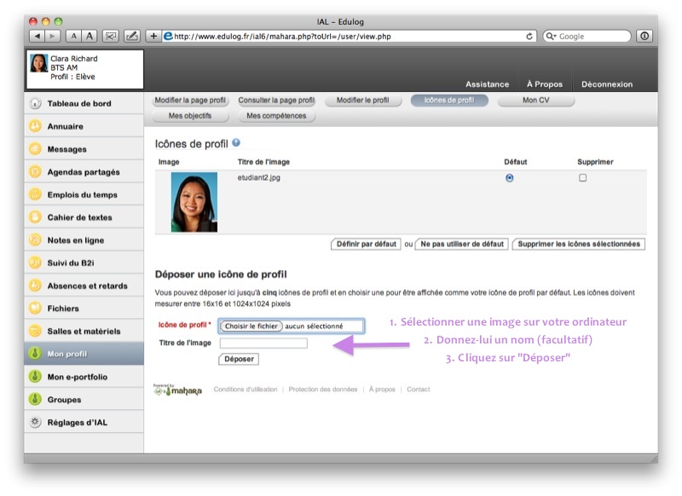Open the Fichiers folder icon
The image size is (682, 496).
(x=36, y=309)
